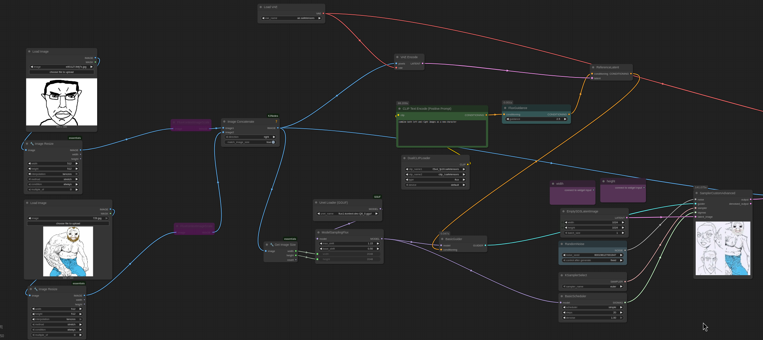
Task: Click the GUIDER output port on BasicGuider
Action: tap(485, 245)
